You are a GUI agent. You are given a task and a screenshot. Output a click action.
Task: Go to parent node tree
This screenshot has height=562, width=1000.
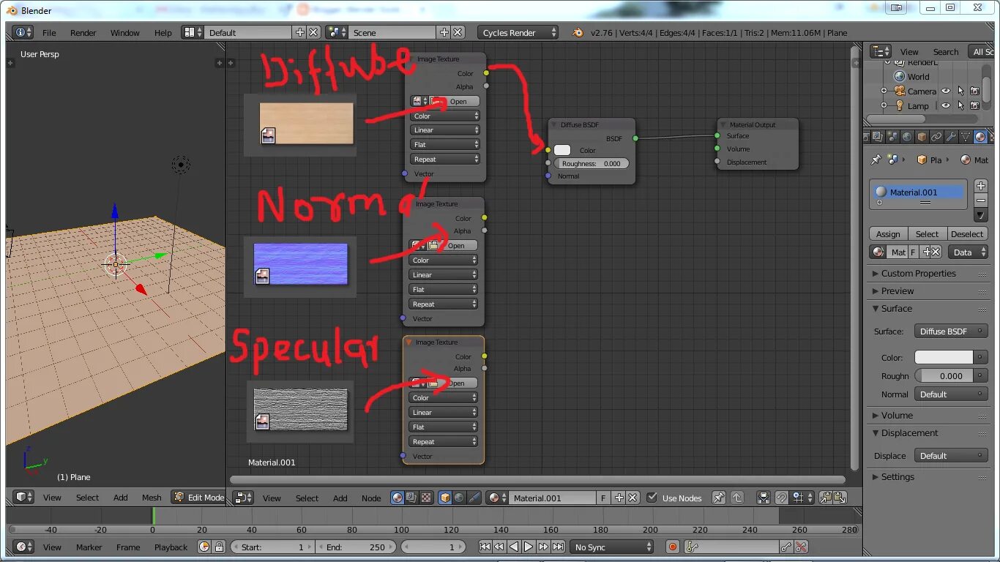[737, 498]
